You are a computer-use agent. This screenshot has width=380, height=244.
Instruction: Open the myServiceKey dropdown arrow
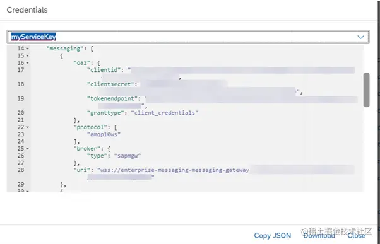[x=360, y=37]
